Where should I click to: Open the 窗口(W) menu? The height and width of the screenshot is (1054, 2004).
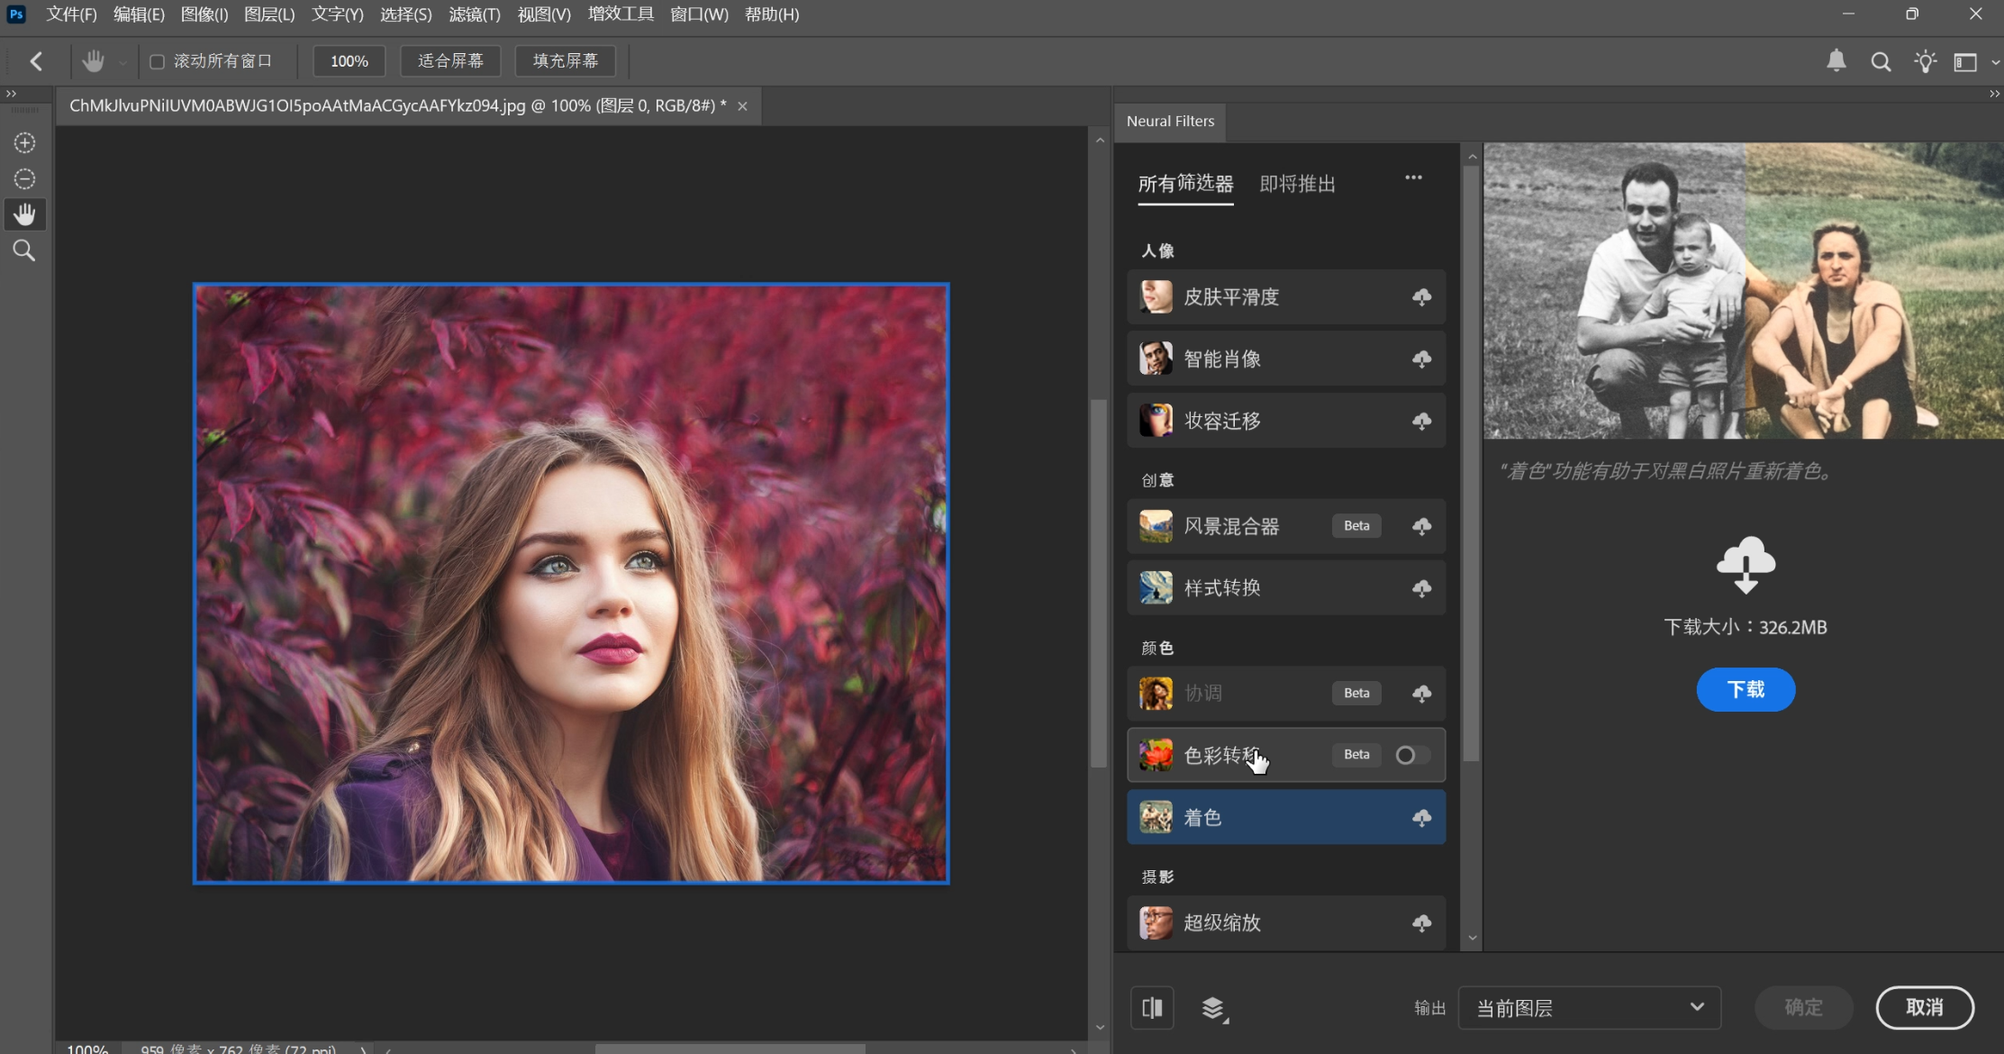tap(699, 14)
